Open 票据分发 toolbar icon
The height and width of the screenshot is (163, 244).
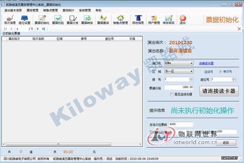coord(72,20)
